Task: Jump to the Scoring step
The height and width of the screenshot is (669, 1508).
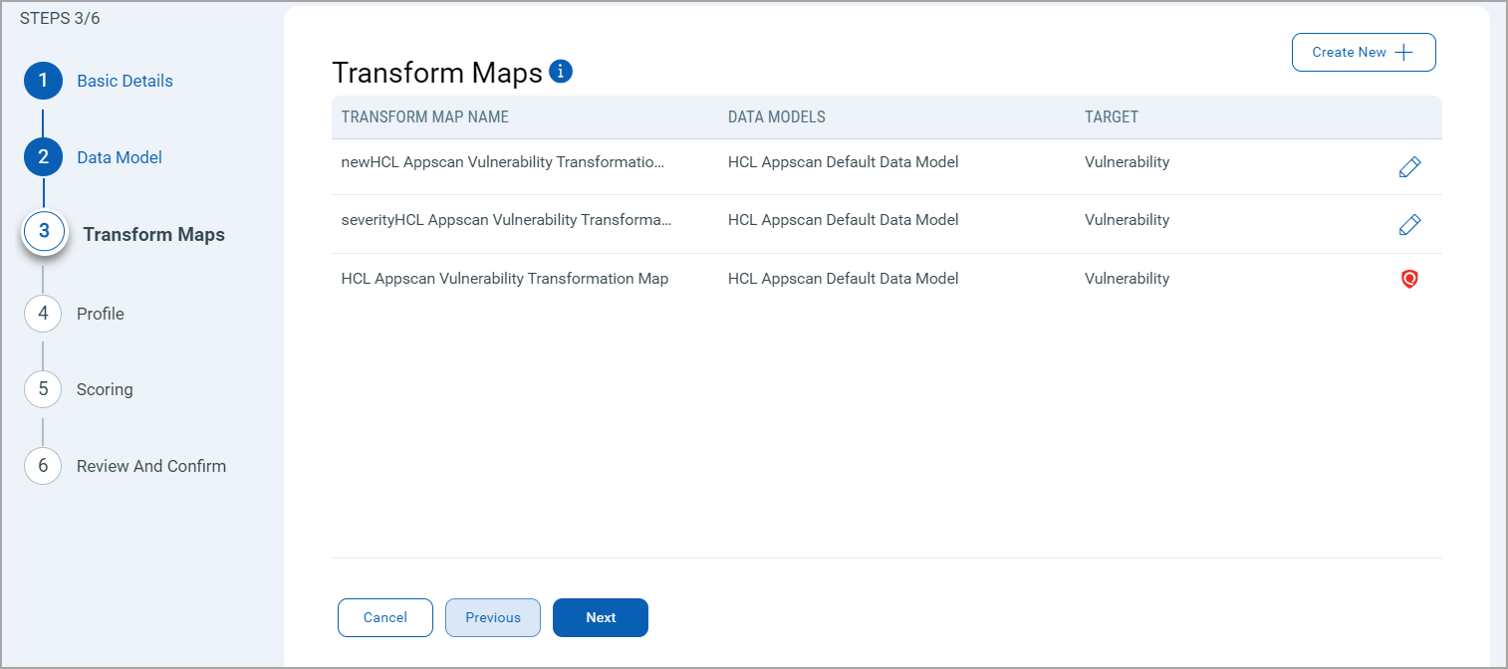Action: click(x=105, y=389)
